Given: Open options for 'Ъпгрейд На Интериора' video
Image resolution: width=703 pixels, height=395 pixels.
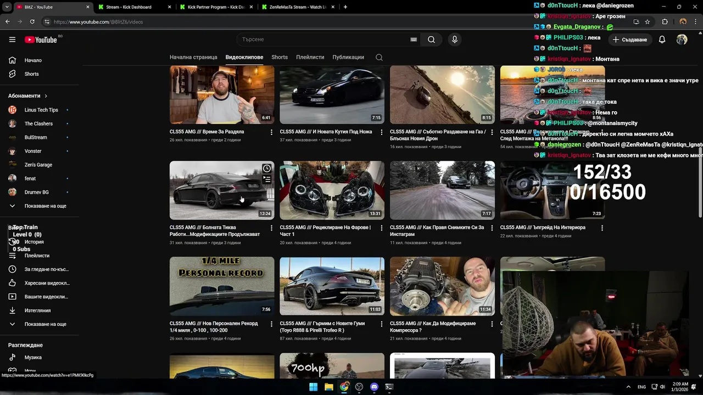Looking at the screenshot, I should tap(602, 228).
